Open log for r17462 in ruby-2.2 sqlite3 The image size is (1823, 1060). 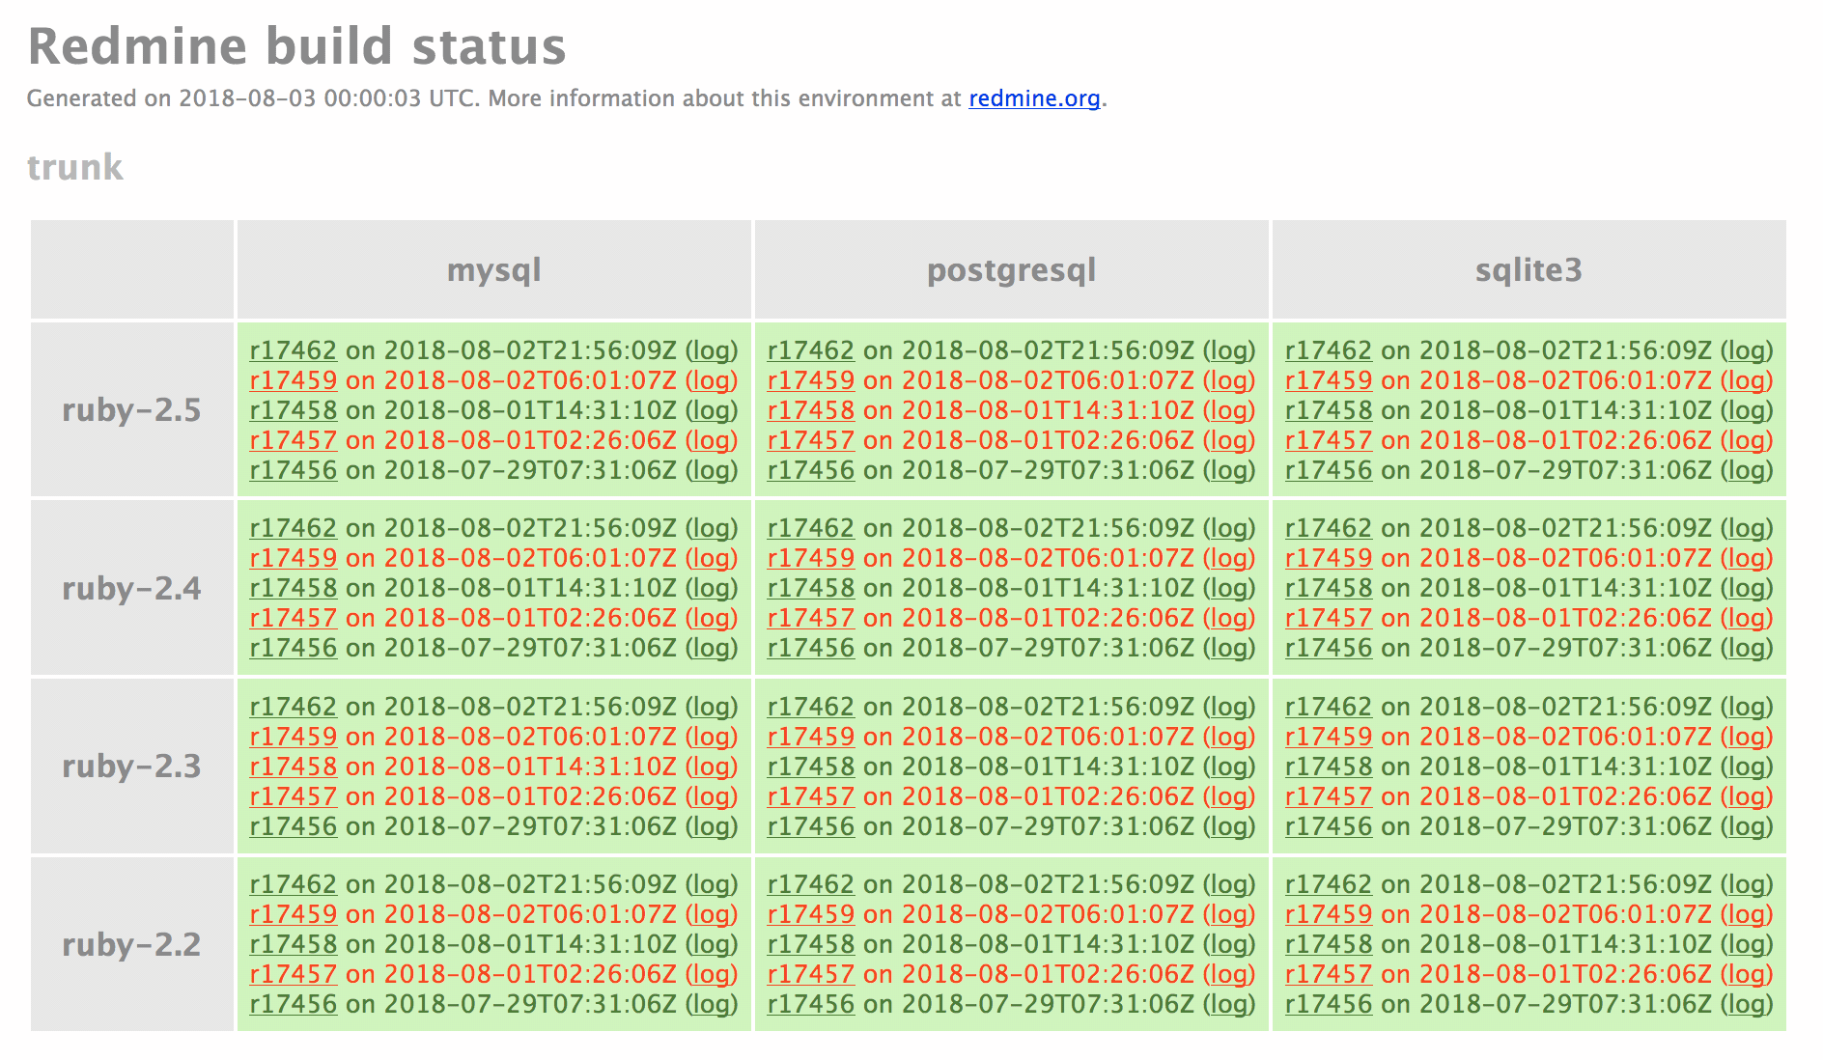pyautogui.click(x=1747, y=884)
